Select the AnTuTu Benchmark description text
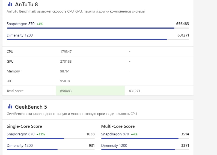Image resolution: width=217 pixels, height=155 pixels. coord(76,11)
